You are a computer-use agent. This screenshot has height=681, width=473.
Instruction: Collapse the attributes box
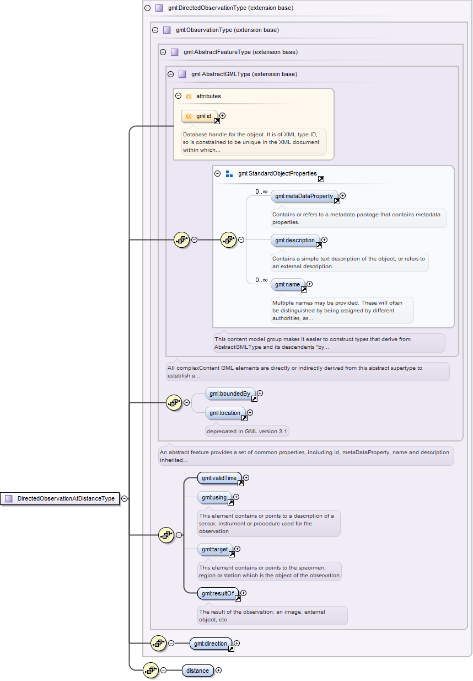pyautogui.click(x=178, y=96)
